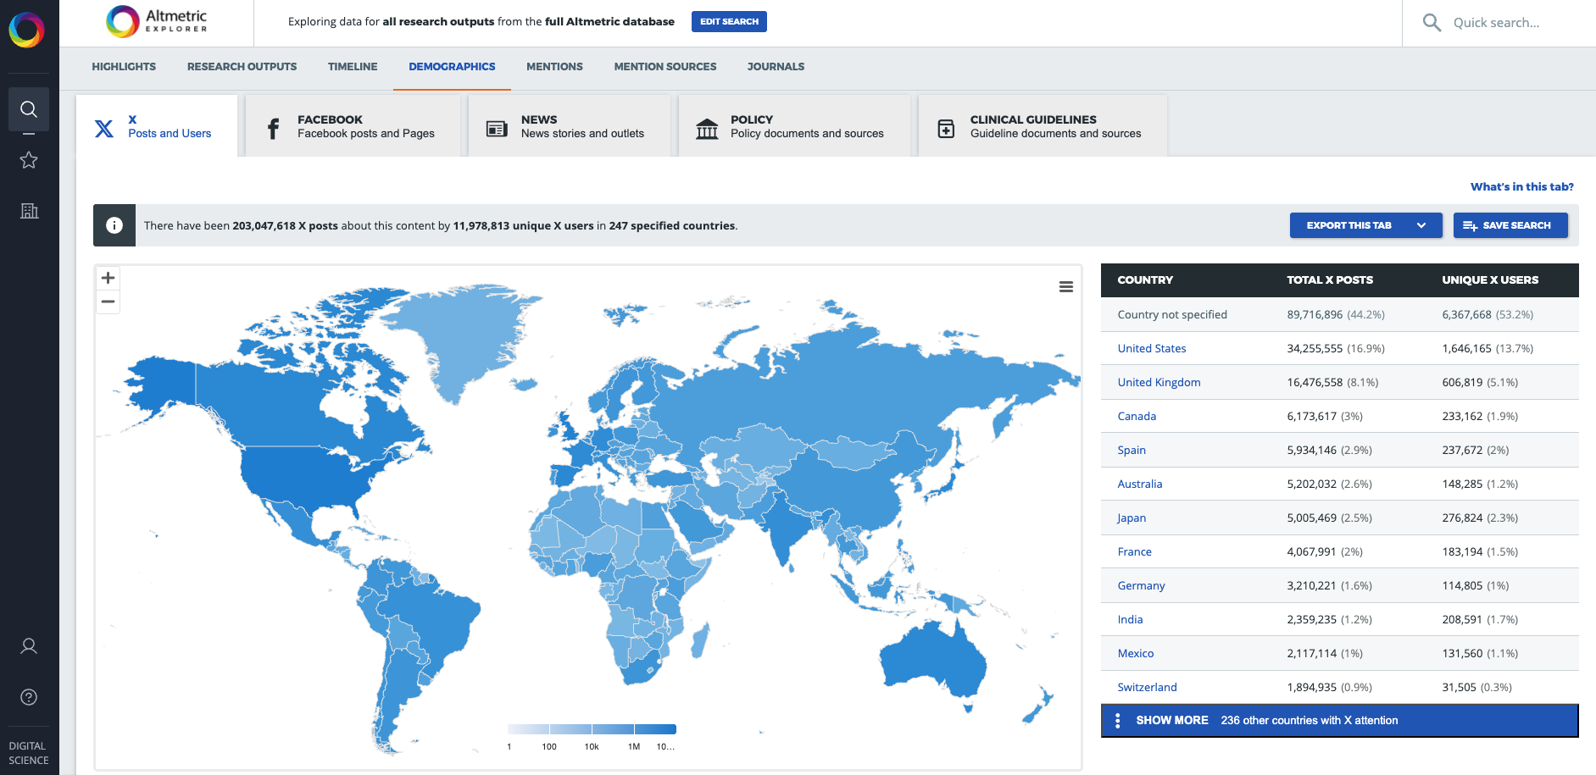Image resolution: width=1596 pixels, height=775 pixels.
Task: Expand the Export This Tab dropdown arrow
Action: 1421,225
